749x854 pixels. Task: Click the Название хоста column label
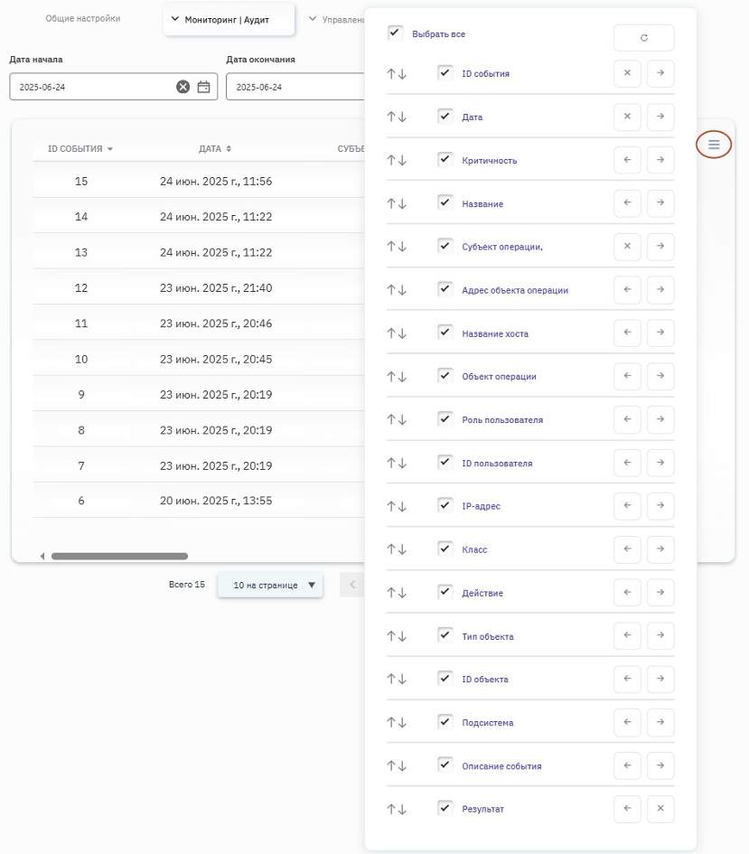click(495, 333)
